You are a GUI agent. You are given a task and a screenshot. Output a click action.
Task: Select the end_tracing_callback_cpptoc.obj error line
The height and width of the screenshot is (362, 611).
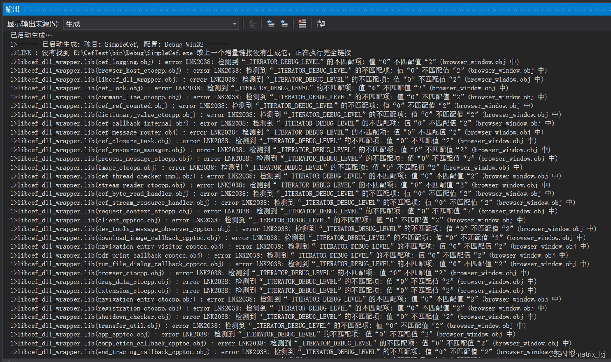pyautogui.click(x=293, y=353)
